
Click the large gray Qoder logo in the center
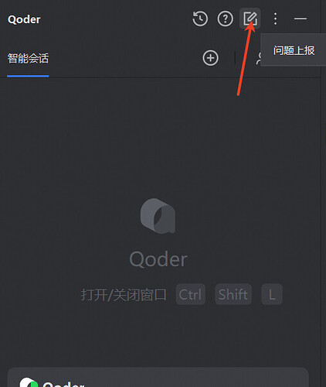[x=158, y=216]
